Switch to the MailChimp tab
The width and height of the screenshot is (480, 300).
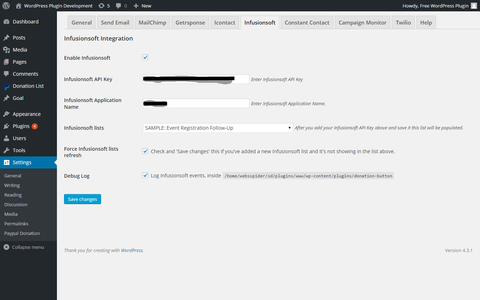point(152,22)
